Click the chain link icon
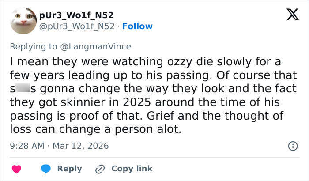This screenshot has height=181, width=309. coord(100,169)
